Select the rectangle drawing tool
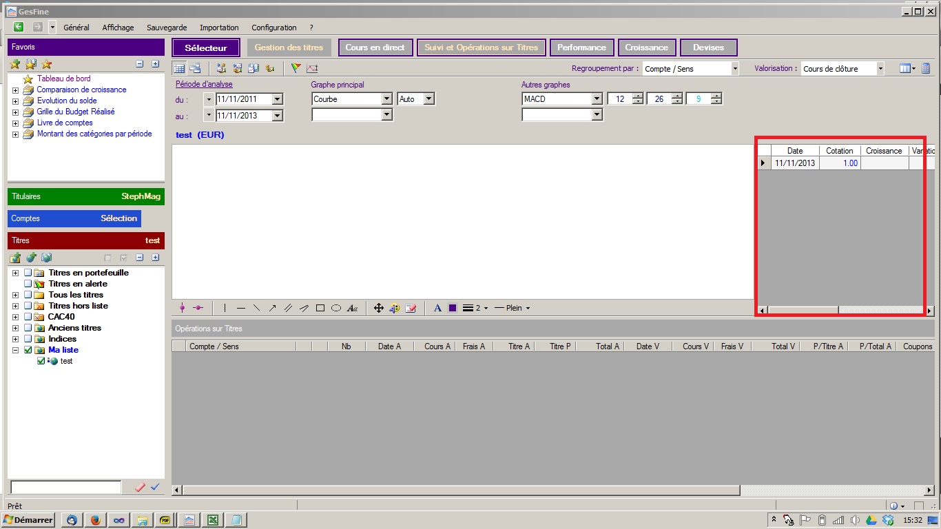941x529 pixels. [320, 308]
